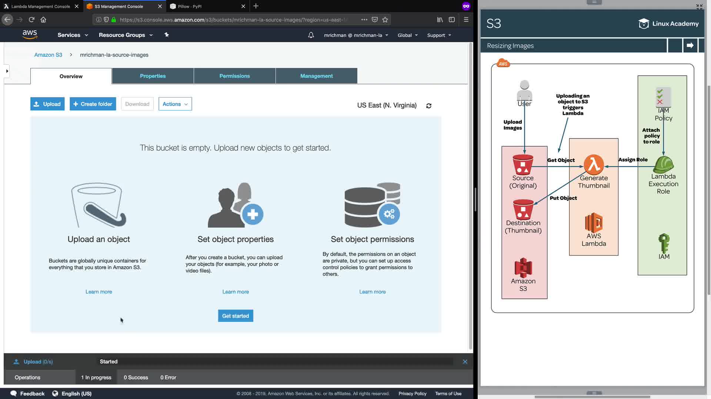Viewport: 711px width, 399px height.
Task: Close the upload status bar
Action: [x=465, y=362]
